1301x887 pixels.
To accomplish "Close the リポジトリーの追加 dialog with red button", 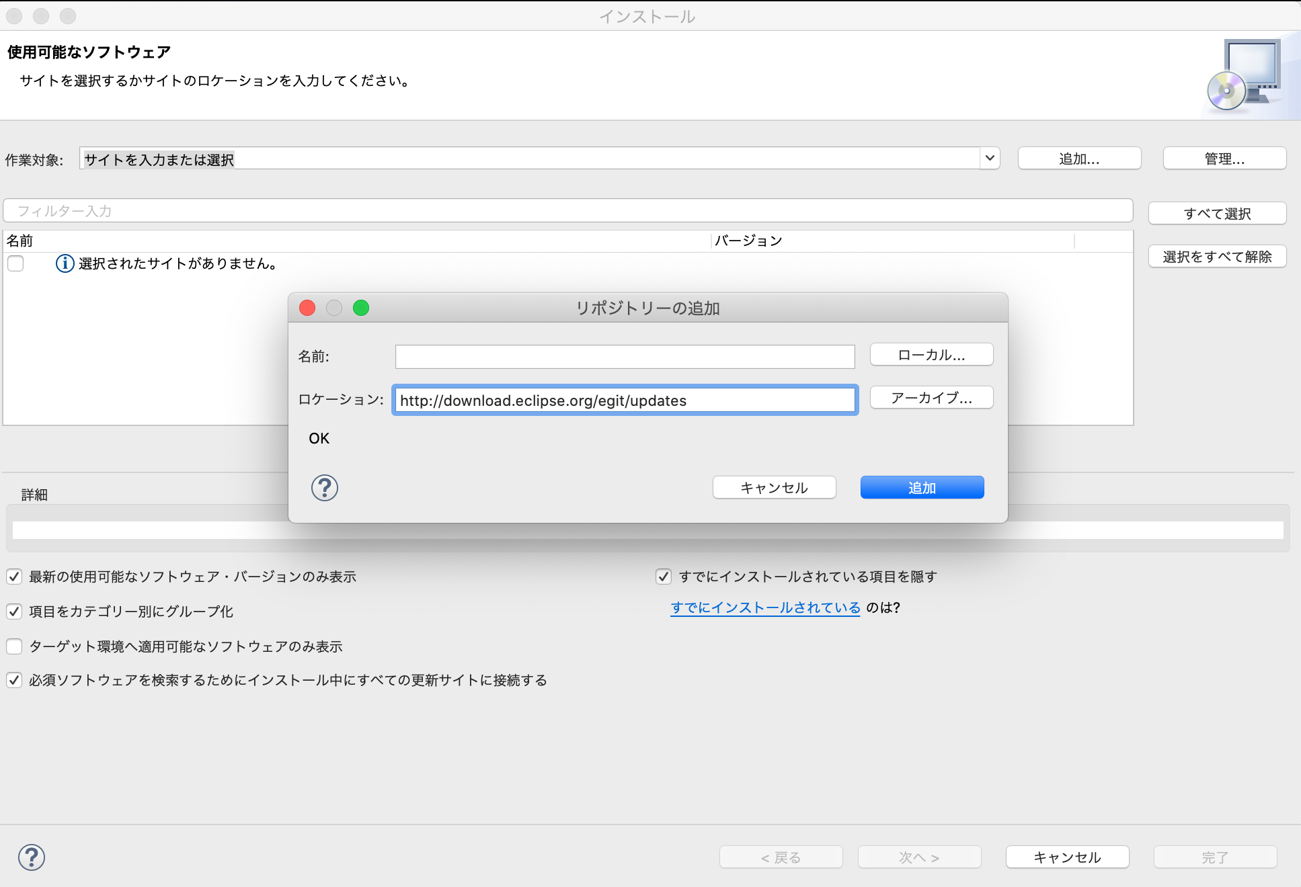I will click(x=307, y=308).
